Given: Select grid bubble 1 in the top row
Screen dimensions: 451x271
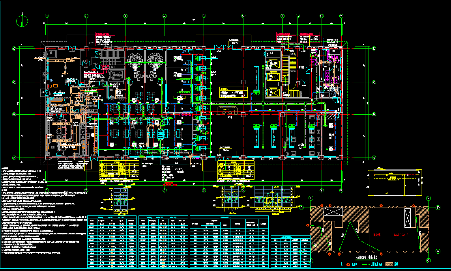Looking at the screenshot, I should tap(47, 16).
